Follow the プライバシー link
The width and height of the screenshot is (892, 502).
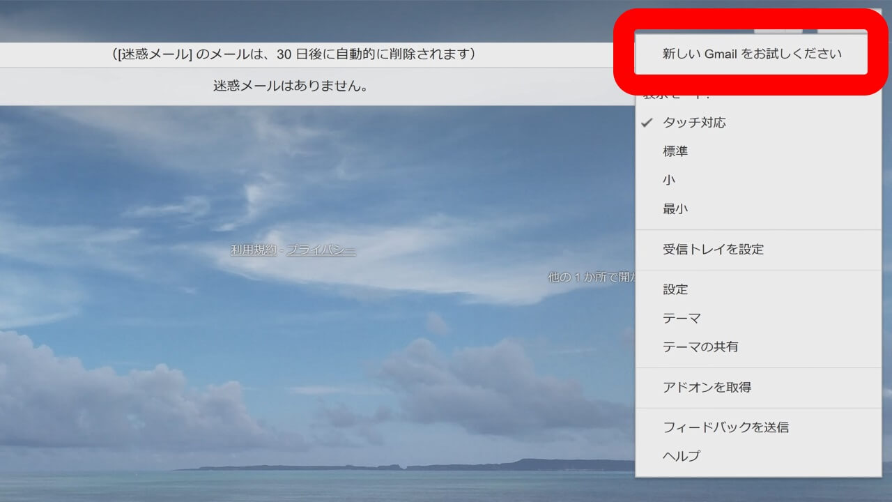click(x=321, y=250)
